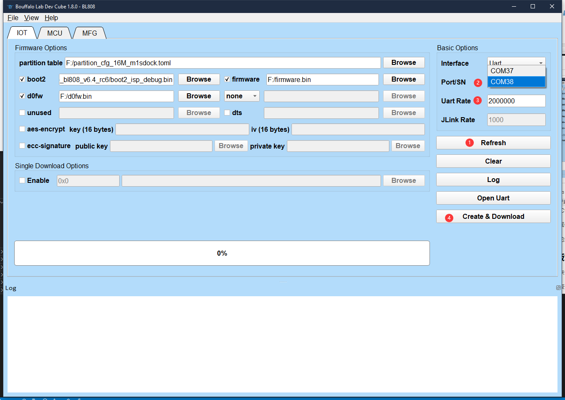Select COM37 from port list
The image size is (565, 400).
pos(516,71)
